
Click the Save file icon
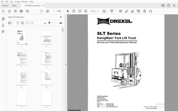(x=3, y=11)
